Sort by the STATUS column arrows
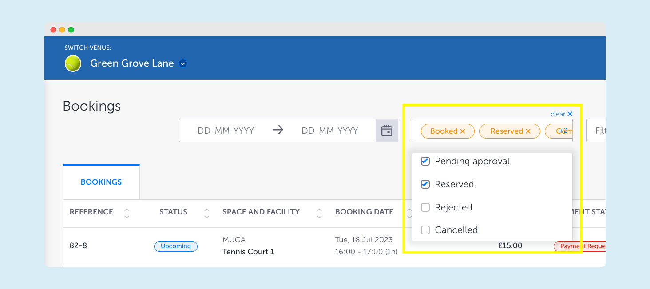The height and width of the screenshot is (289, 650). pos(206,213)
